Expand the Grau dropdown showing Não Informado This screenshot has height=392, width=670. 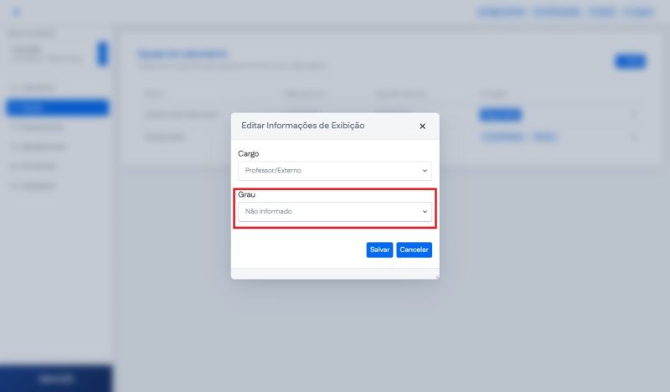tap(335, 212)
